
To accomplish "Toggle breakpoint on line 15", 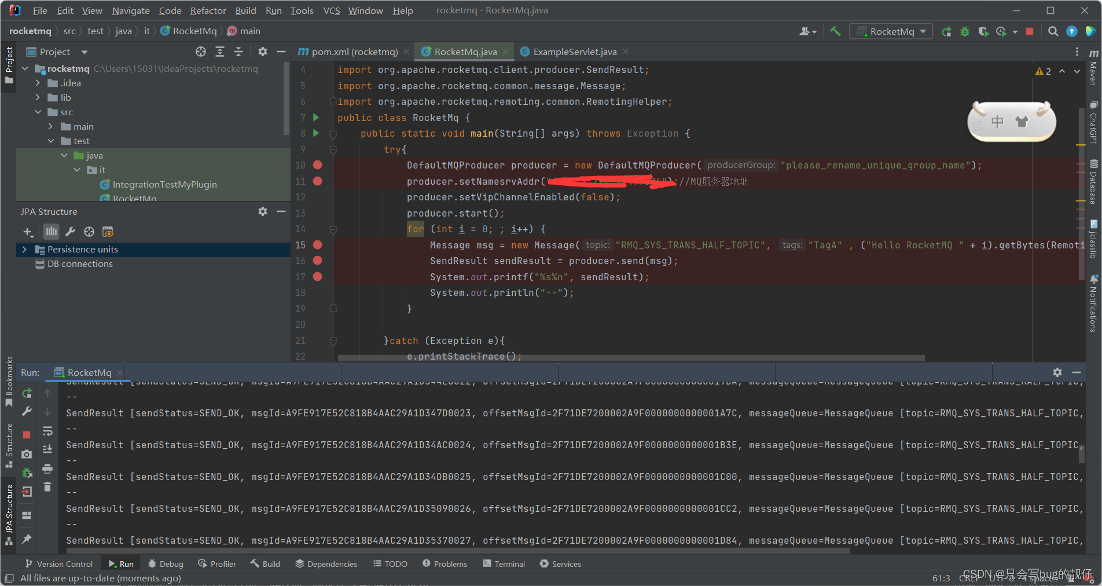I will pos(318,245).
